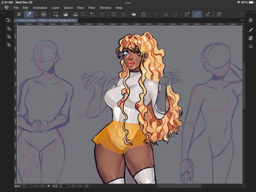
Task: Open the Filter menu
Action: [x=91, y=8]
